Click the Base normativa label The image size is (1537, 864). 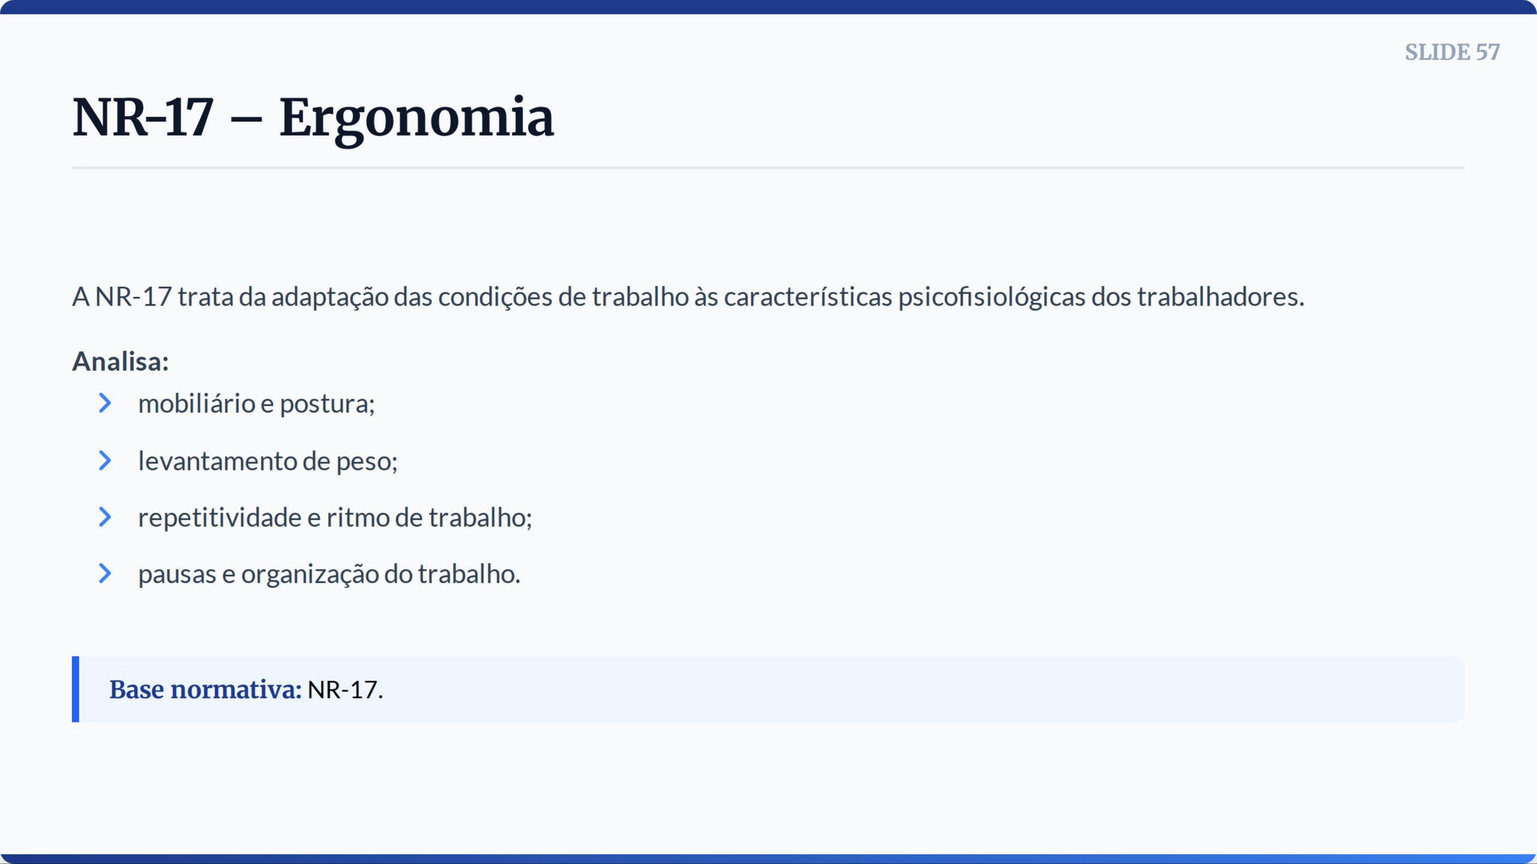(x=205, y=690)
